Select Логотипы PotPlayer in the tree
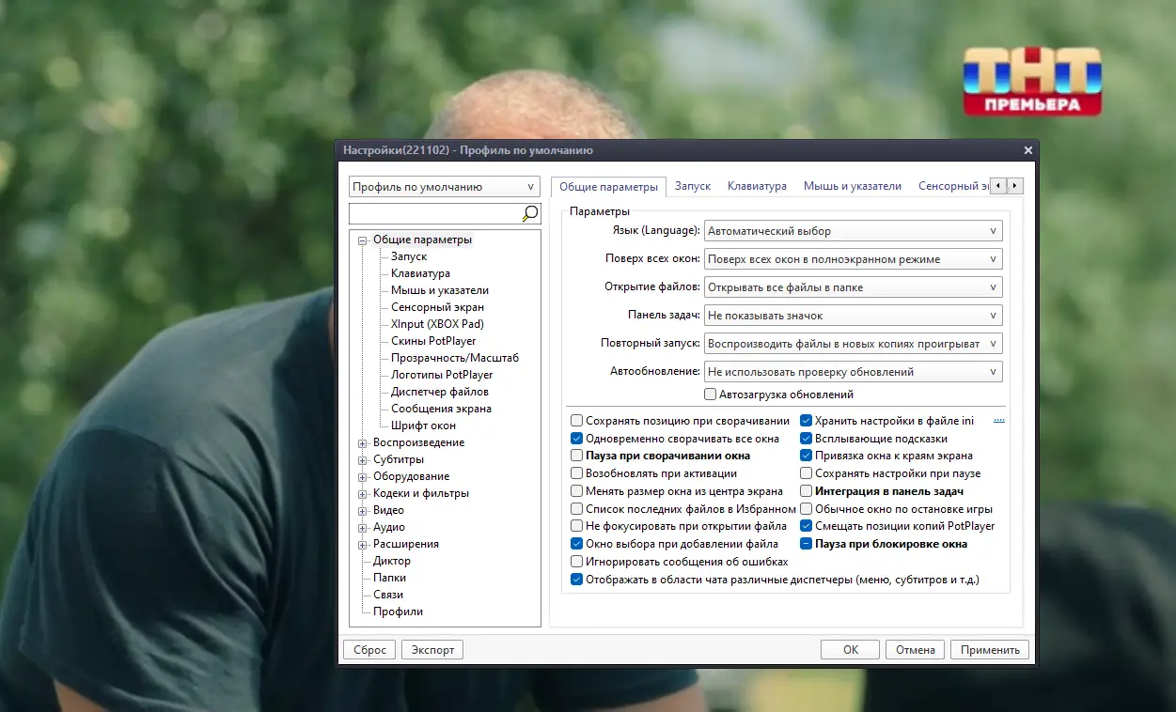 click(442, 375)
